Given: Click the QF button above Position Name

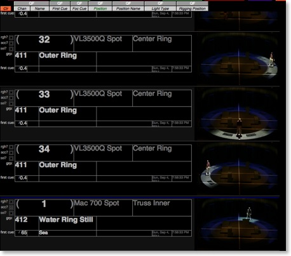Looking at the screenshot, I should [x=128, y=3].
